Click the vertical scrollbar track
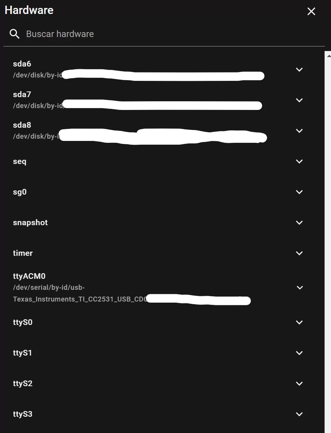 click(x=328, y=242)
